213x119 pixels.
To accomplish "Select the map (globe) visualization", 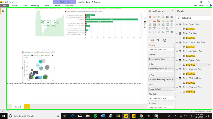I will click(172, 24).
